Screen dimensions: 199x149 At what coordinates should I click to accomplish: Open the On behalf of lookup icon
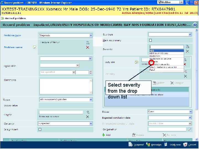click(x=190, y=129)
